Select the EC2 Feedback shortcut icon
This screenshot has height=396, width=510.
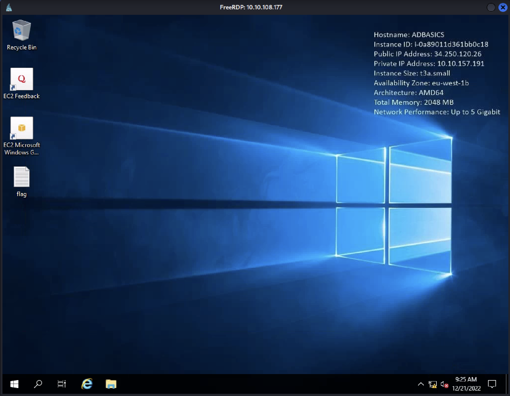click(x=21, y=83)
